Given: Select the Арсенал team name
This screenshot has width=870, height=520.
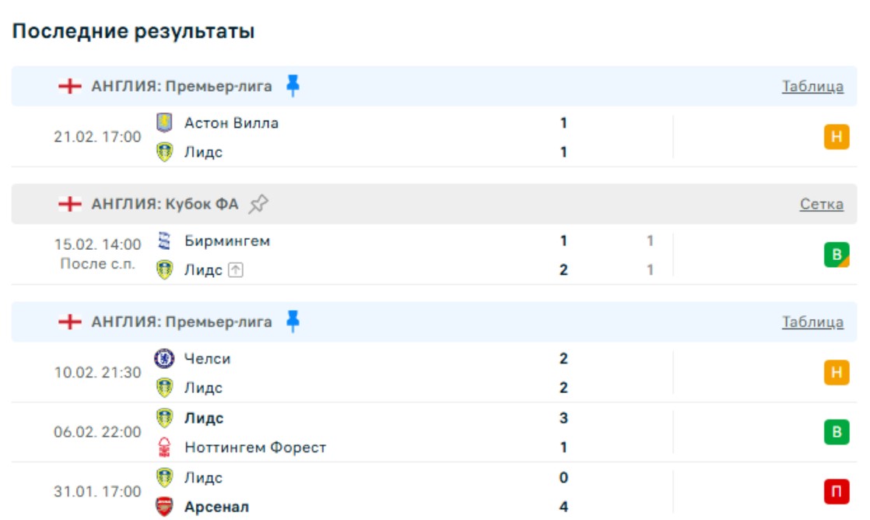Looking at the screenshot, I should point(217,507).
